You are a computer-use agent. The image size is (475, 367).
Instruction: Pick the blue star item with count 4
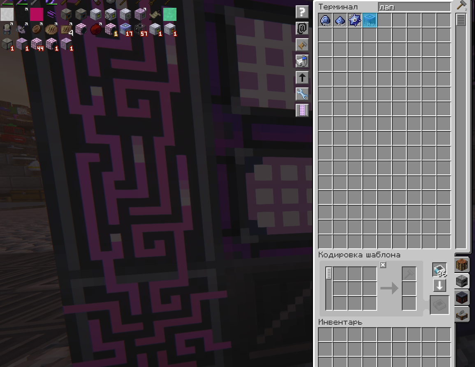[x=355, y=20]
